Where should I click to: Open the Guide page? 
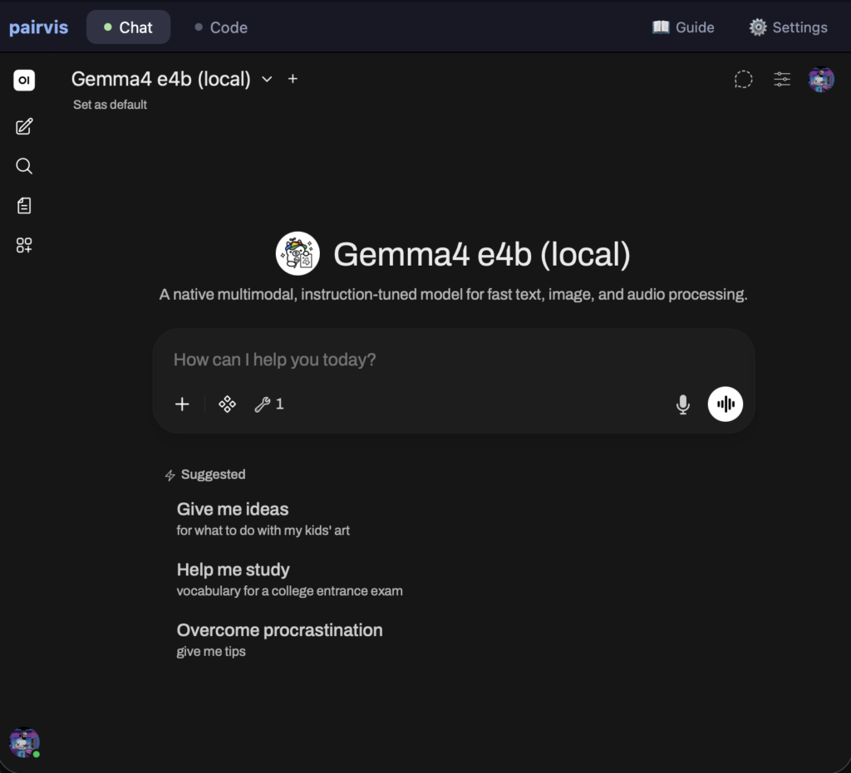click(x=683, y=27)
